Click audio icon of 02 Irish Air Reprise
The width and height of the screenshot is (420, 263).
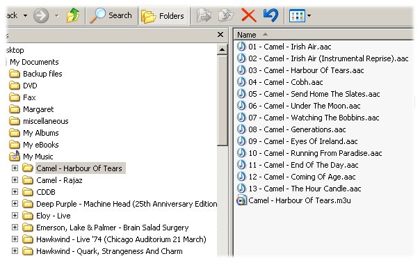241,58
